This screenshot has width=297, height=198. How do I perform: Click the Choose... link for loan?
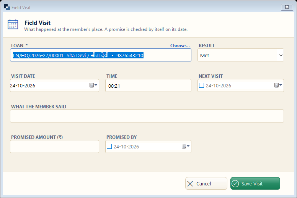180,46
